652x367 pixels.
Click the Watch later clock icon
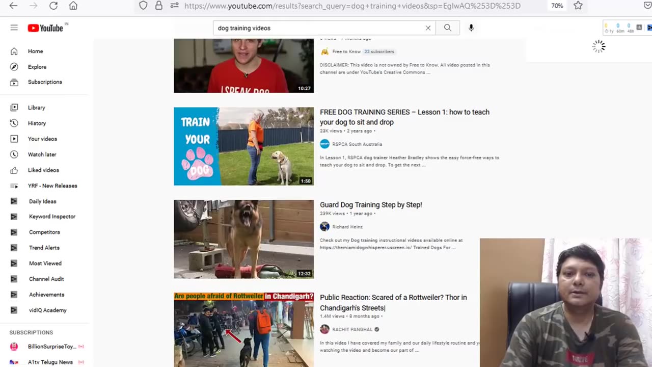pyautogui.click(x=14, y=154)
